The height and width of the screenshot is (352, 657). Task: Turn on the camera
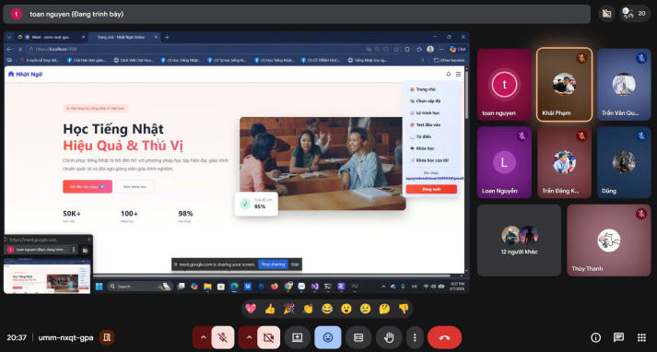(x=268, y=337)
